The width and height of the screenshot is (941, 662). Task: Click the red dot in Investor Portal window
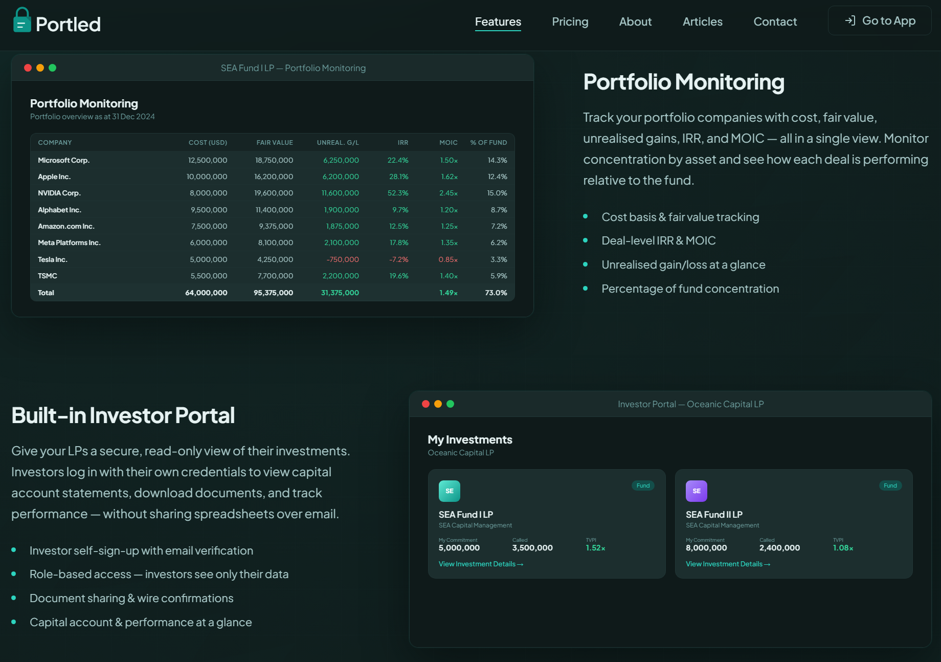[x=425, y=404]
